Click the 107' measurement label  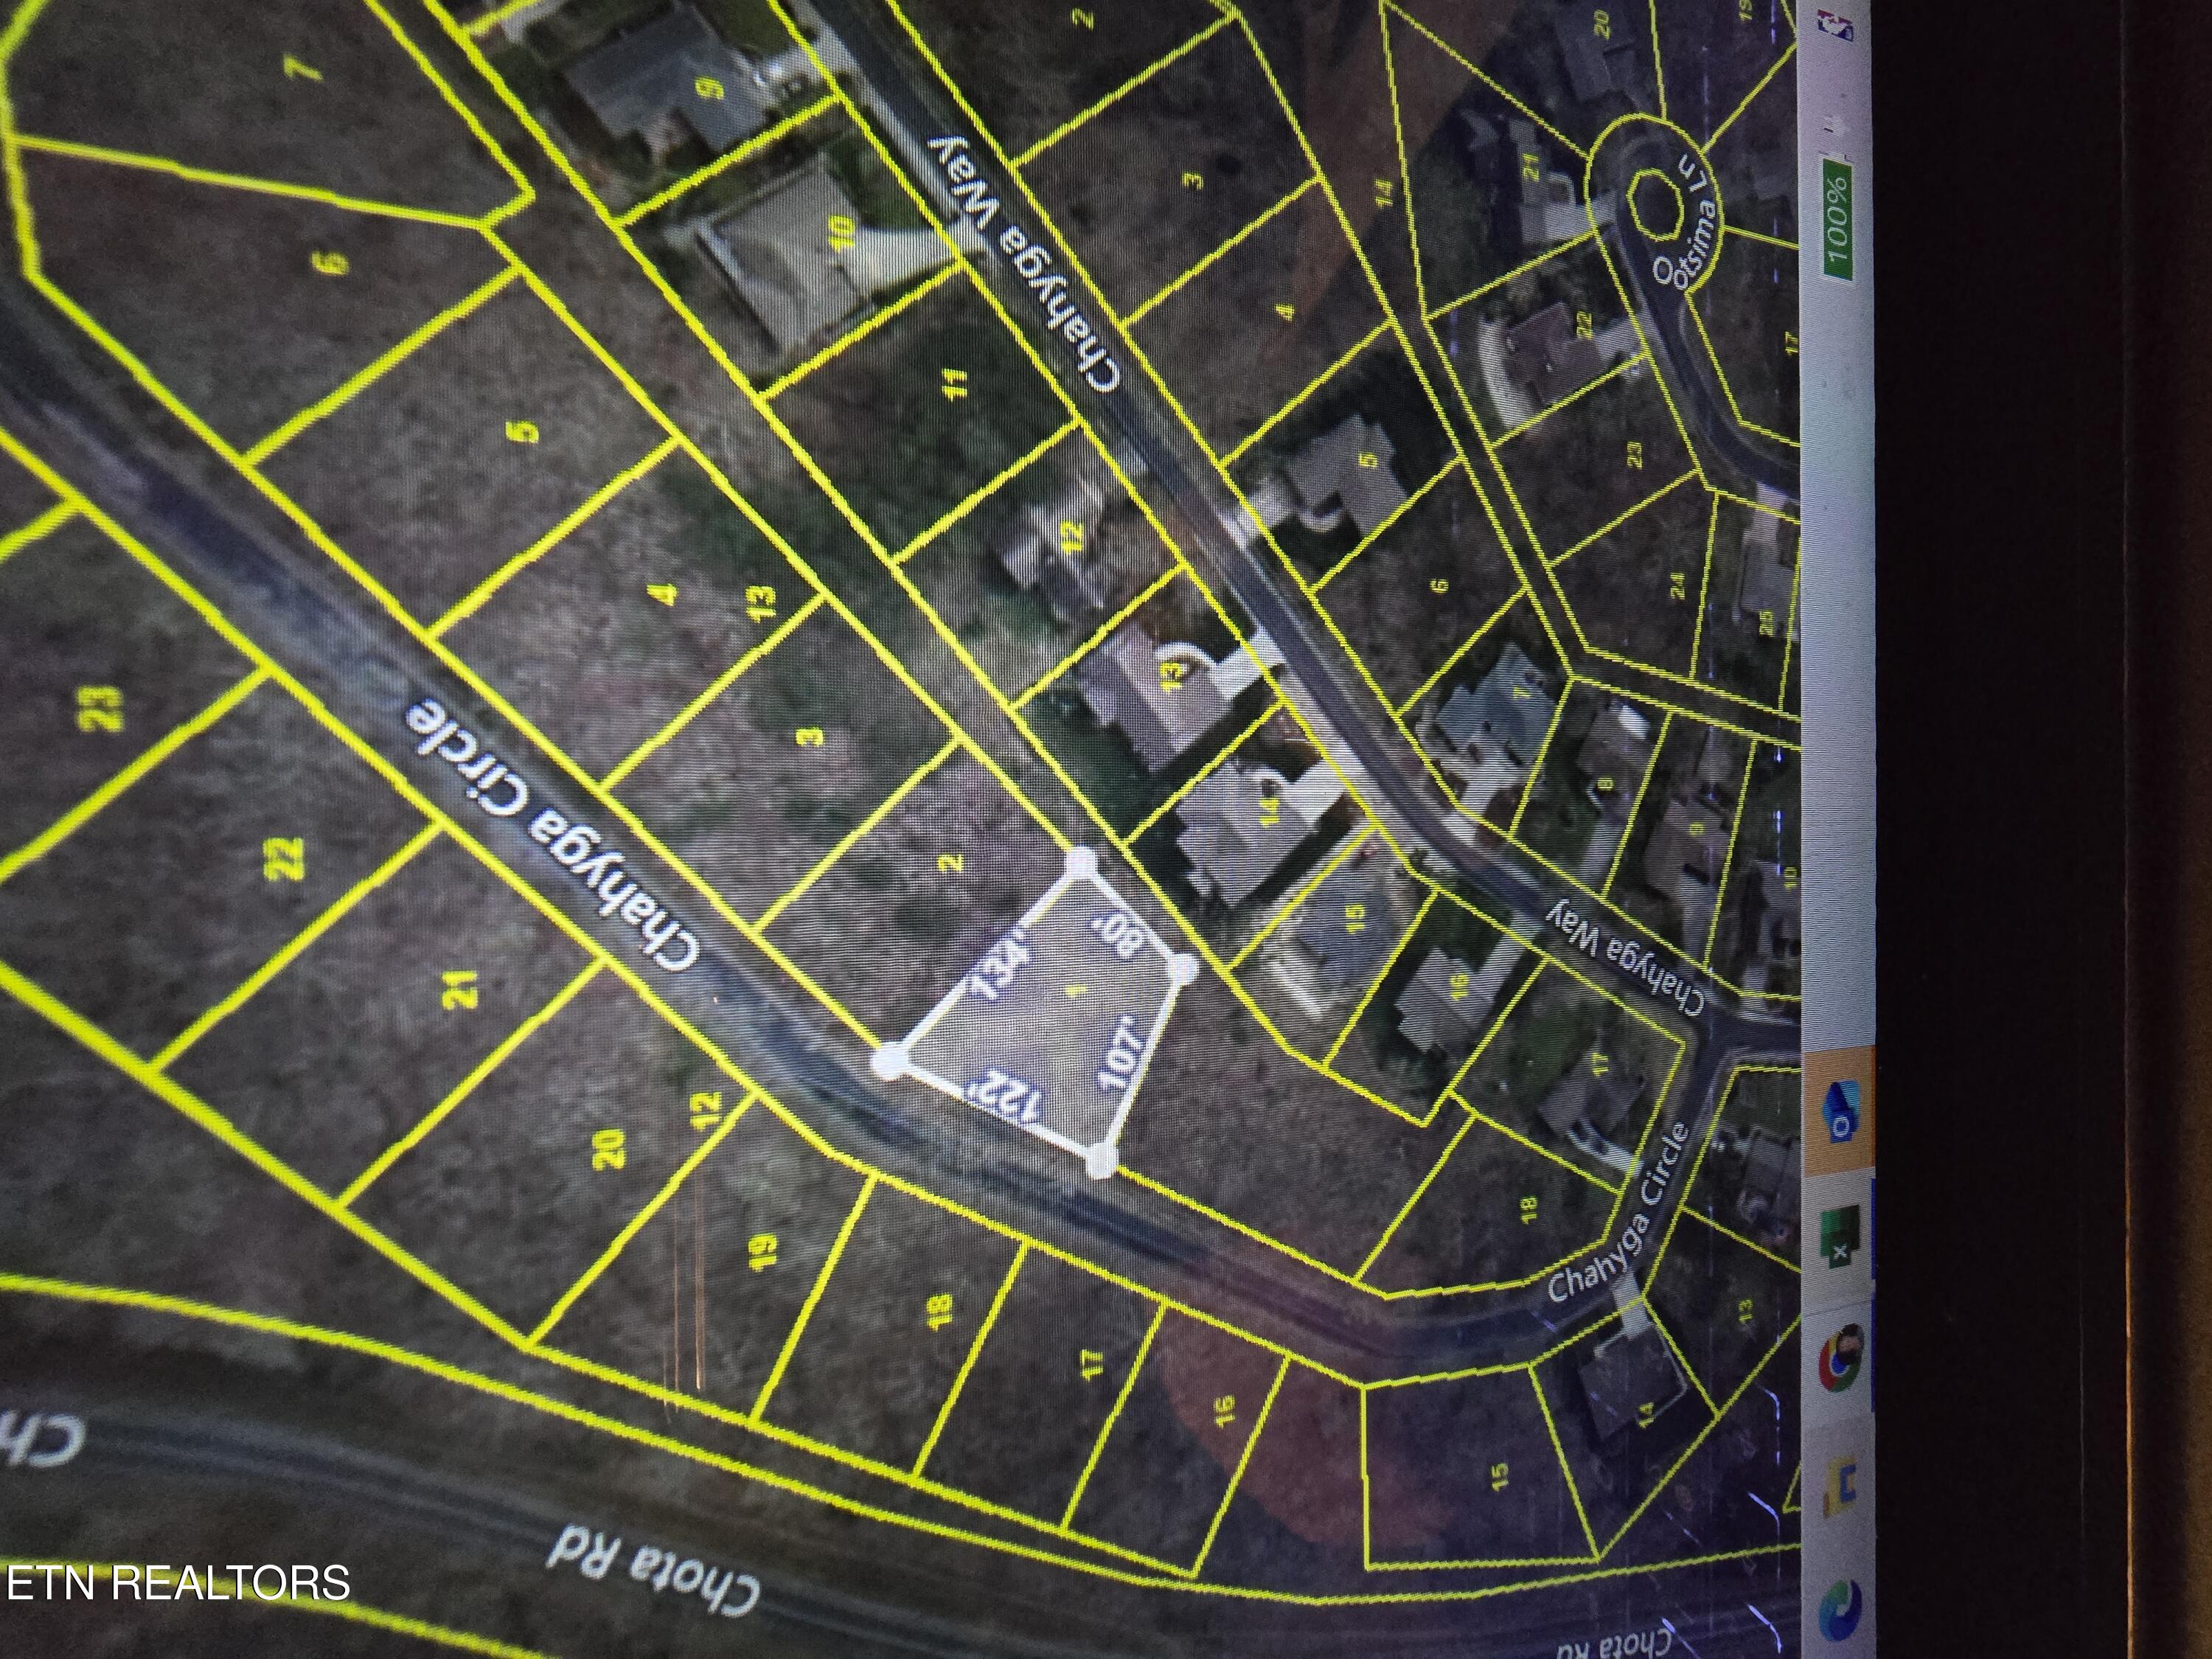(1120, 1054)
